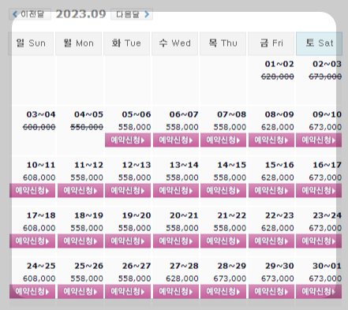Click the 673,000 price under 23~24
Viewport: 348px width, 310px height.
[325, 228]
